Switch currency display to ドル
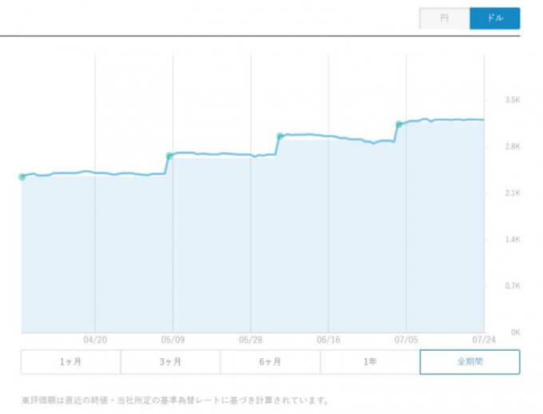The height and width of the screenshot is (414, 543). 495,18
